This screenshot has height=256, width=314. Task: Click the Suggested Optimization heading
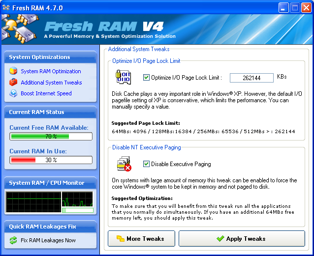click(142, 198)
